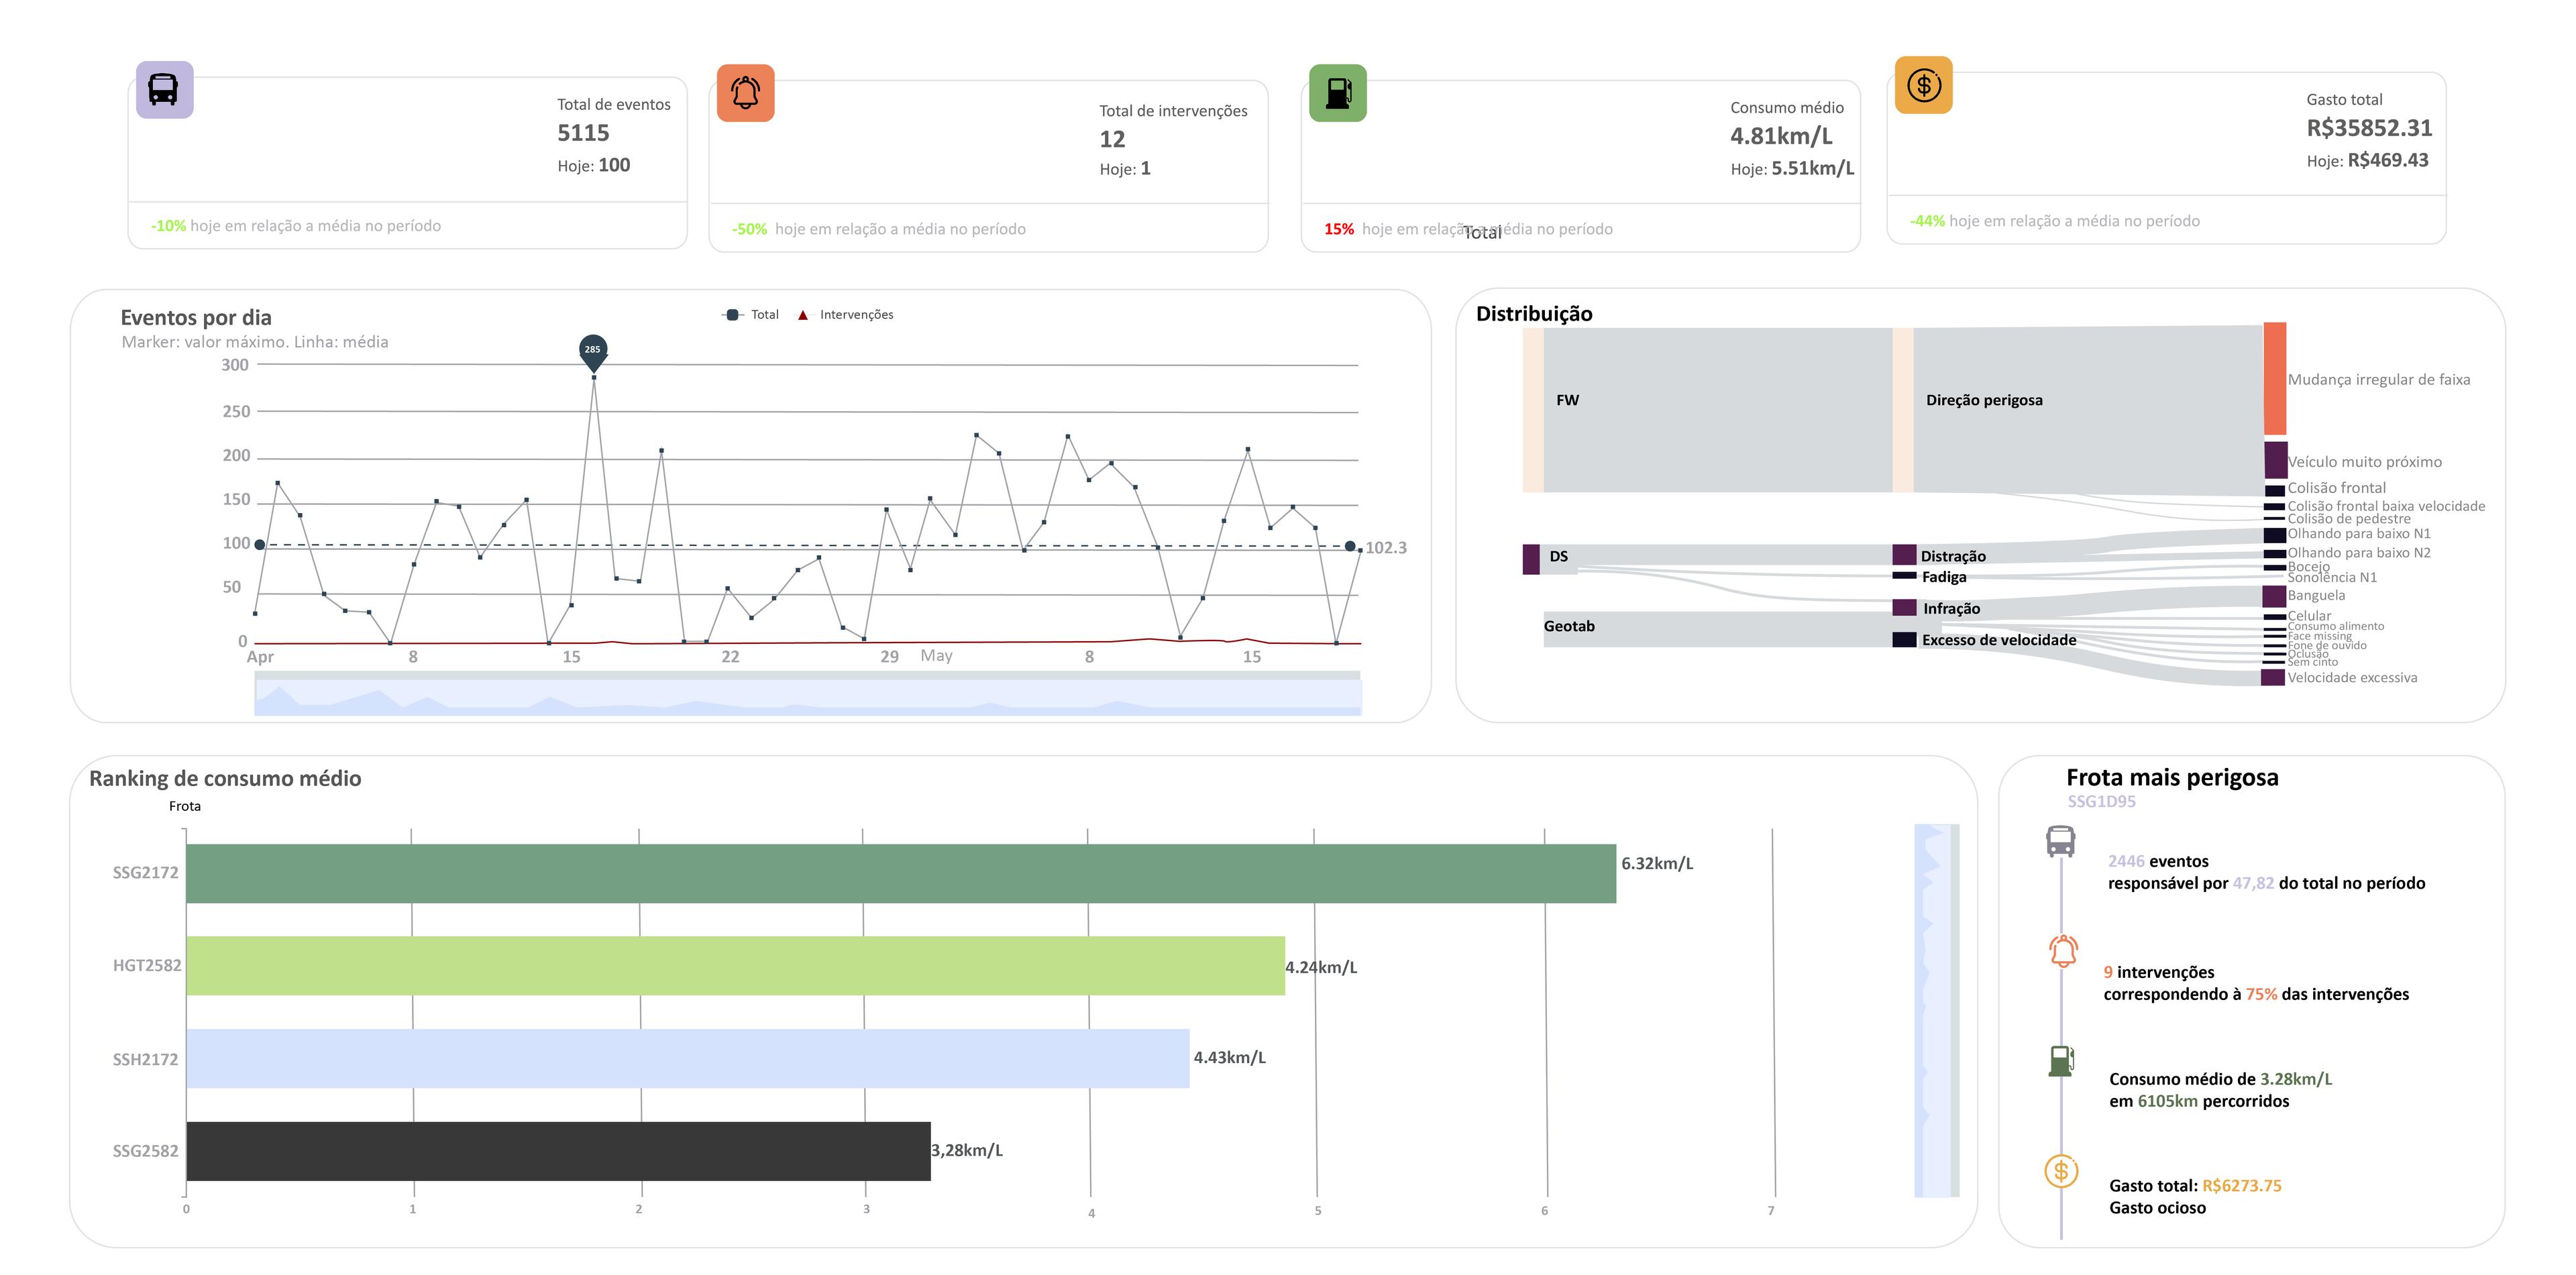
Task: Click the data zoom slider under events chart
Action: click(807, 695)
